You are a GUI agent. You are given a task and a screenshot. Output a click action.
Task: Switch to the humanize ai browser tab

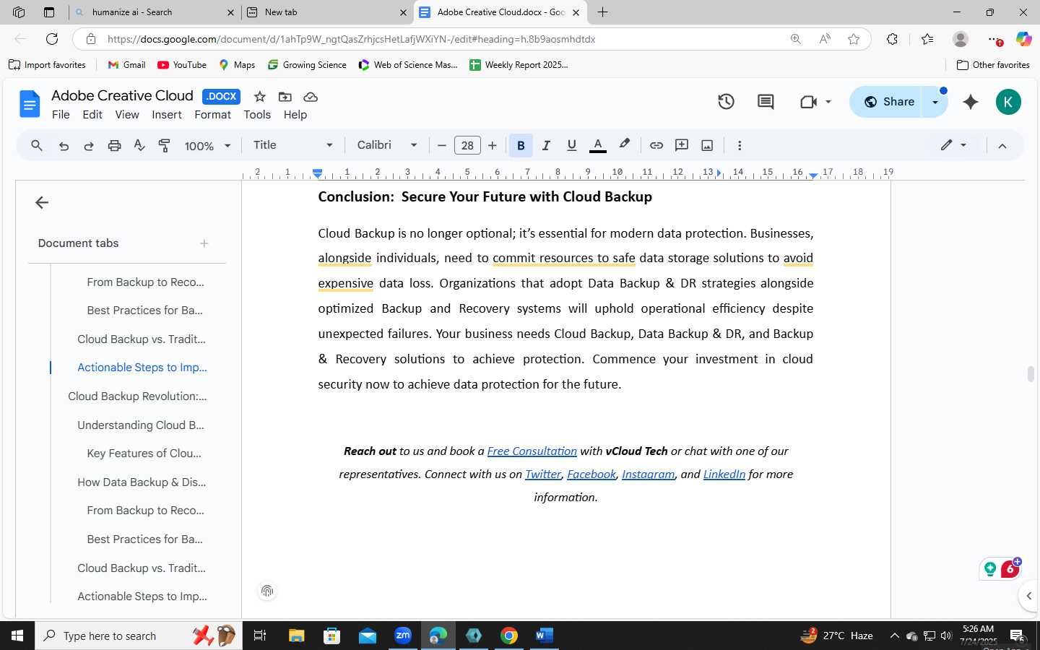(x=154, y=12)
